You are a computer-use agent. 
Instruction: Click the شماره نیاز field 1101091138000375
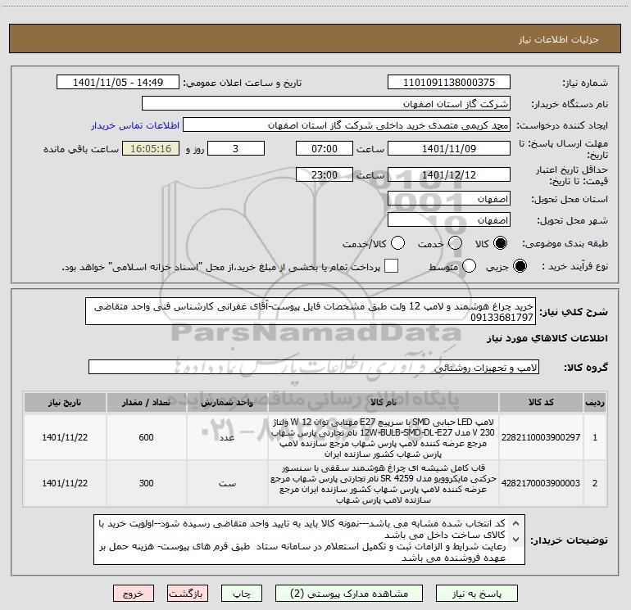449,82
